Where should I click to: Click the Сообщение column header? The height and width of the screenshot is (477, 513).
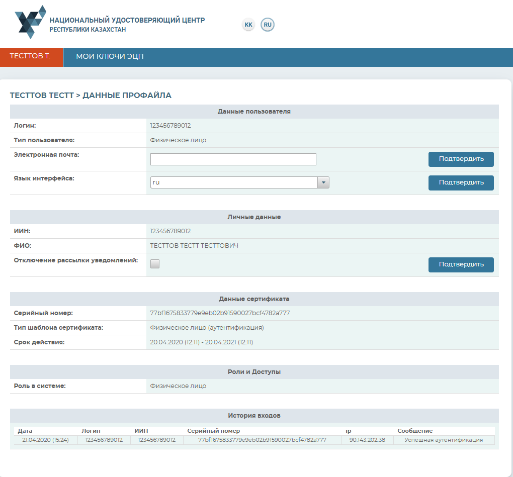415,431
